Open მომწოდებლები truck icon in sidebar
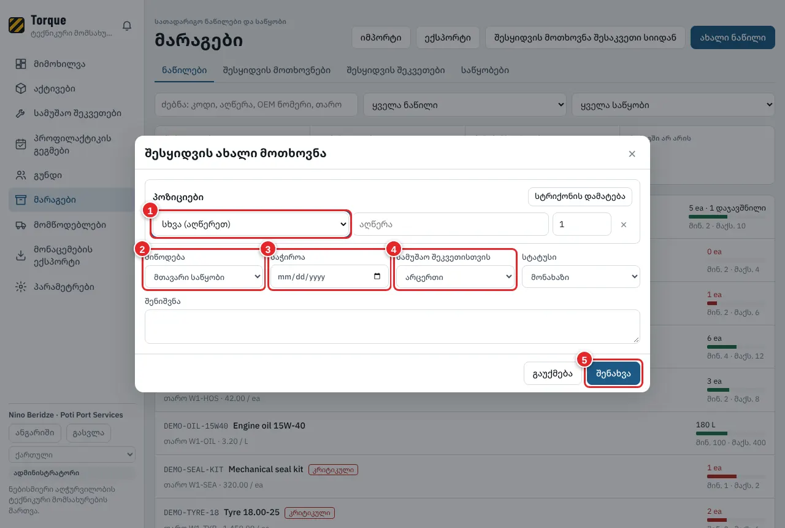This screenshot has height=528, width=785. (21, 225)
